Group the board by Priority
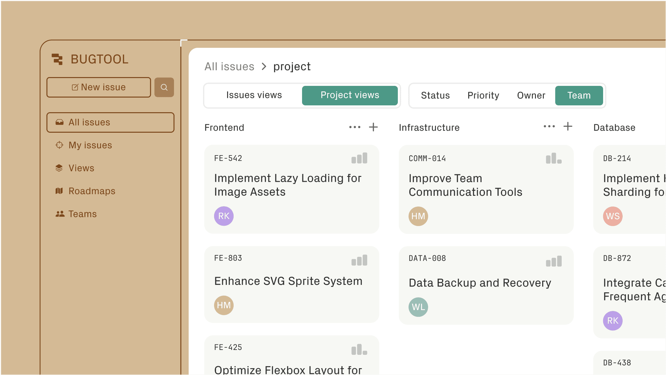 click(483, 95)
